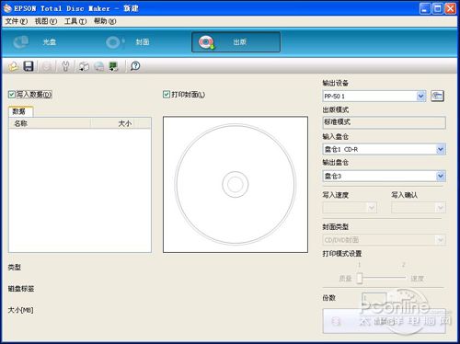Click the empty data file list area
Screen dimensions: 460x344
click(80, 190)
